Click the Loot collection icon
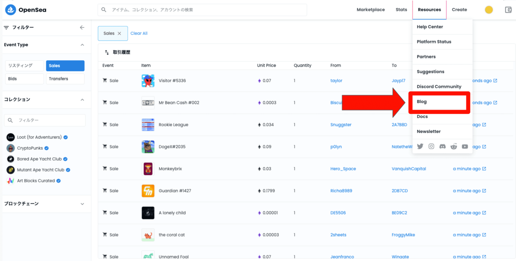The height and width of the screenshot is (261, 516). point(10,137)
